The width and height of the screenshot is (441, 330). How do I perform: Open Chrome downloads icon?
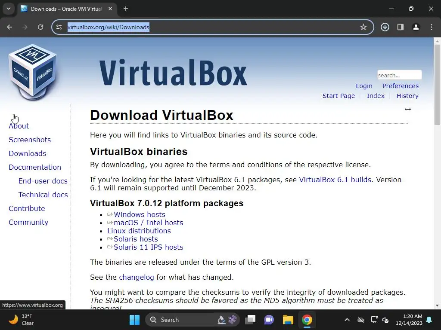[385, 27]
